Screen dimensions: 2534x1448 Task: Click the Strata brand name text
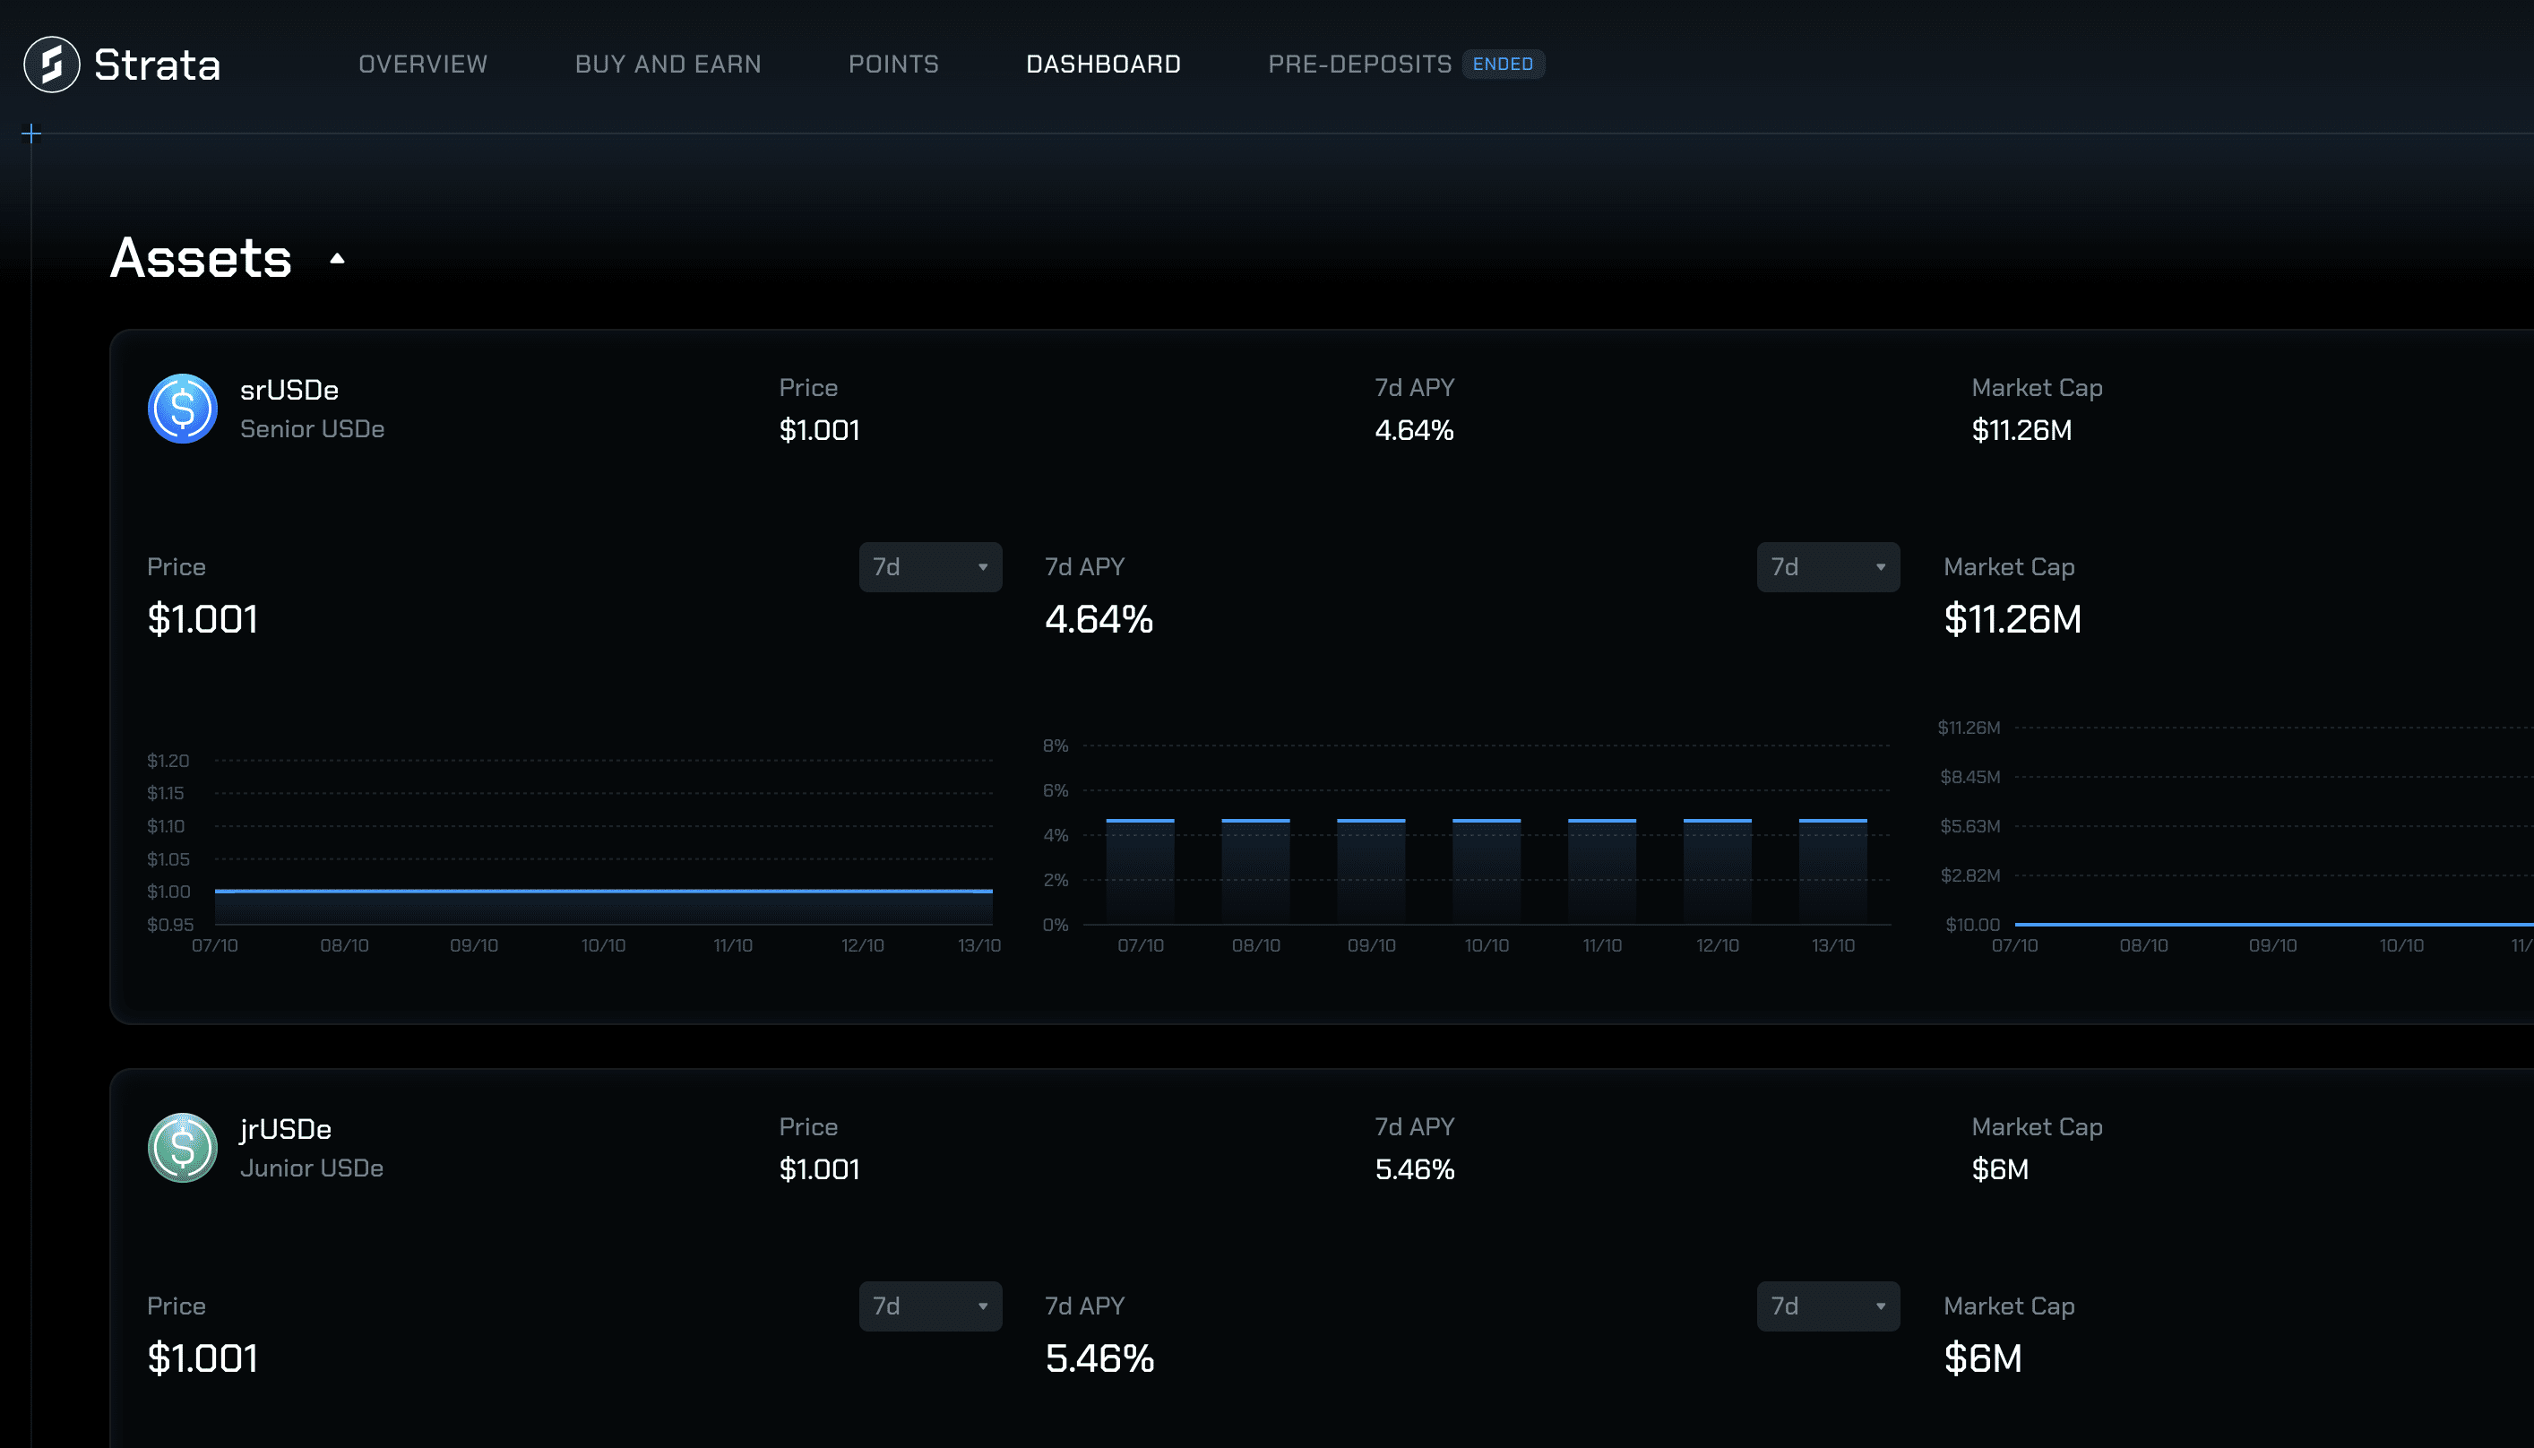157,65
